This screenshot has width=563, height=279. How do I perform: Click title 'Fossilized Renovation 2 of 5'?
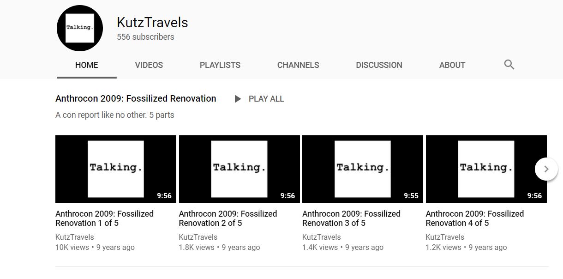click(x=228, y=218)
